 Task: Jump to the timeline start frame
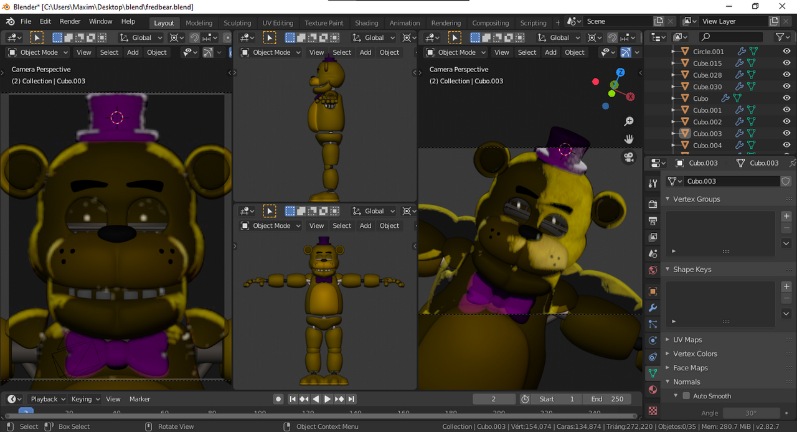tap(292, 399)
